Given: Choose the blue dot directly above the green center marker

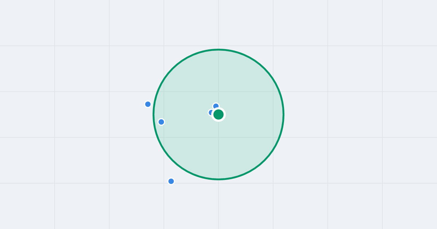Looking at the screenshot, I should point(216,106).
